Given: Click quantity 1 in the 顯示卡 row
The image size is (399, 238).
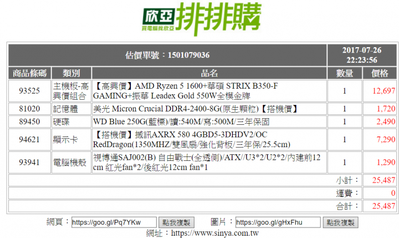Looking at the screenshot, I should (x=345, y=139).
